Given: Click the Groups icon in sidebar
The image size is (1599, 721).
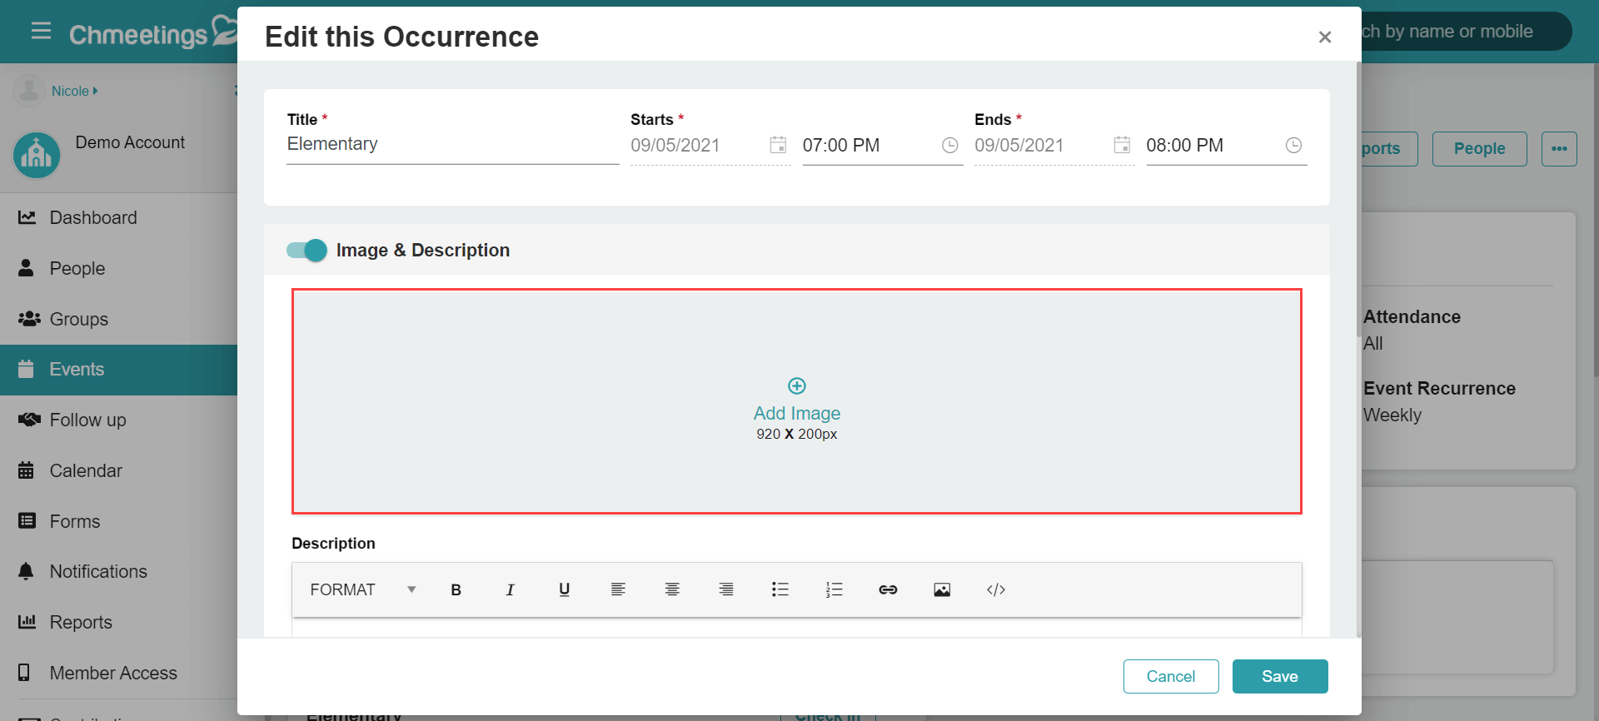Looking at the screenshot, I should (x=29, y=319).
